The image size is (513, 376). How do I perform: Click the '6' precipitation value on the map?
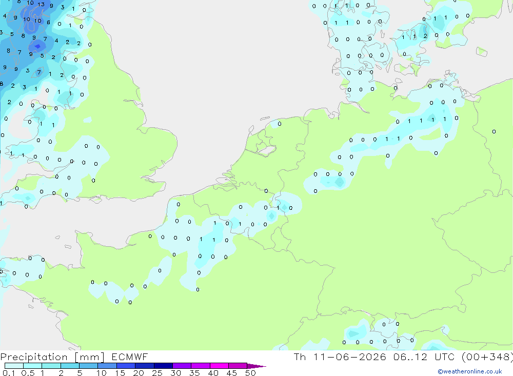[x=48, y=22]
